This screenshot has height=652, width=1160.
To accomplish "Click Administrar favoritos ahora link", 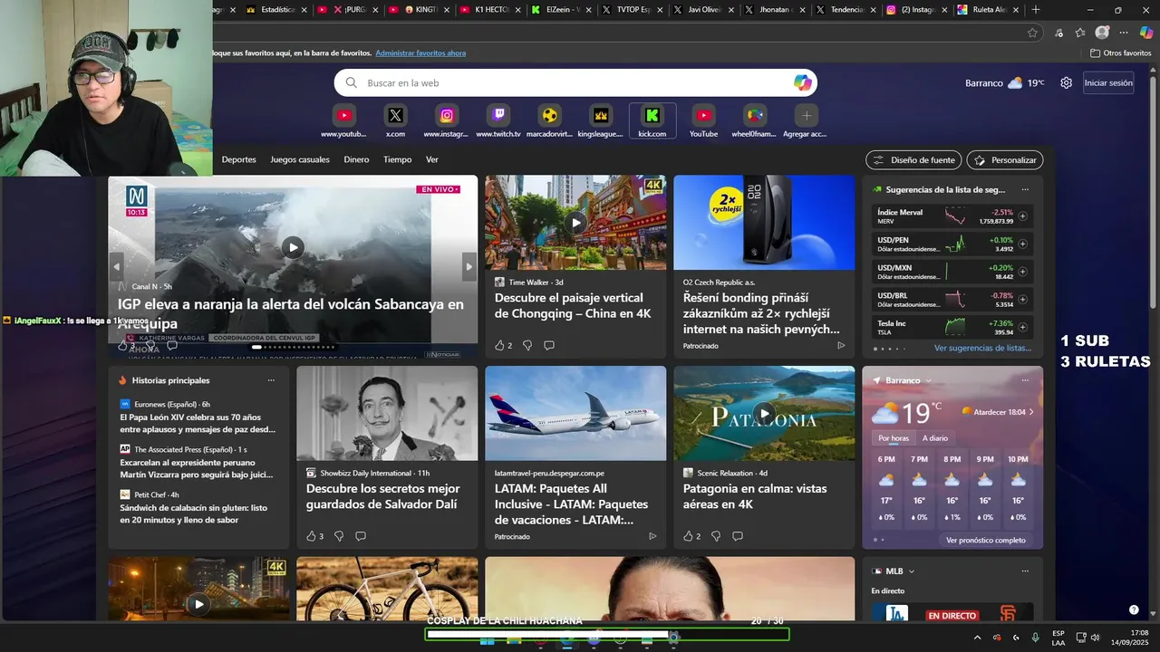I will tap(420, 53).
